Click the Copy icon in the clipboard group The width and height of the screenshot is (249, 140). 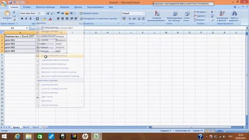click(x=14, y=16)
